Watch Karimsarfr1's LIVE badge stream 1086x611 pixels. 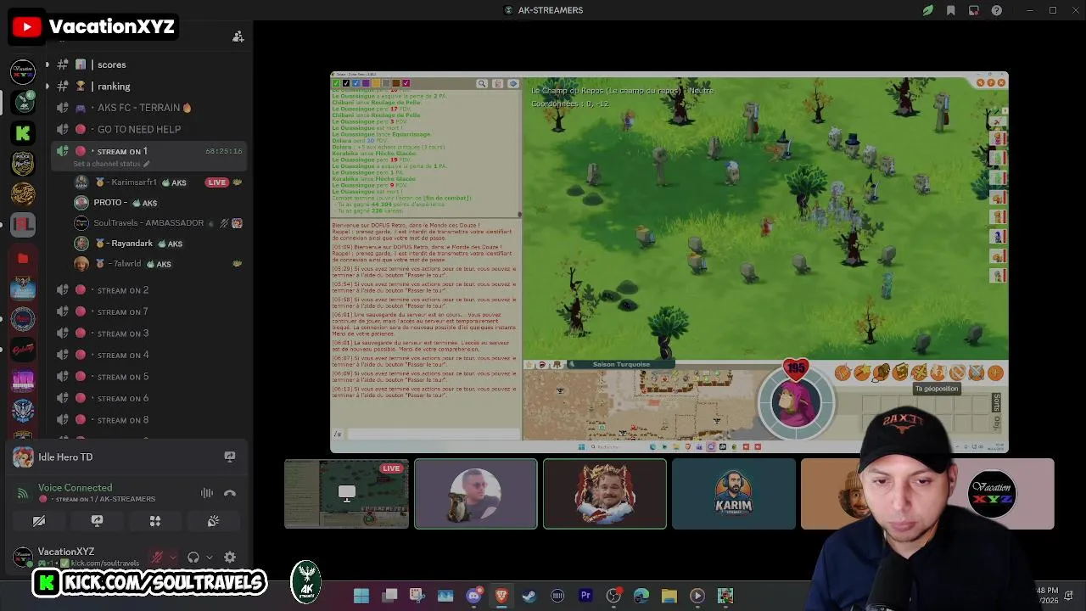[217, 182]
